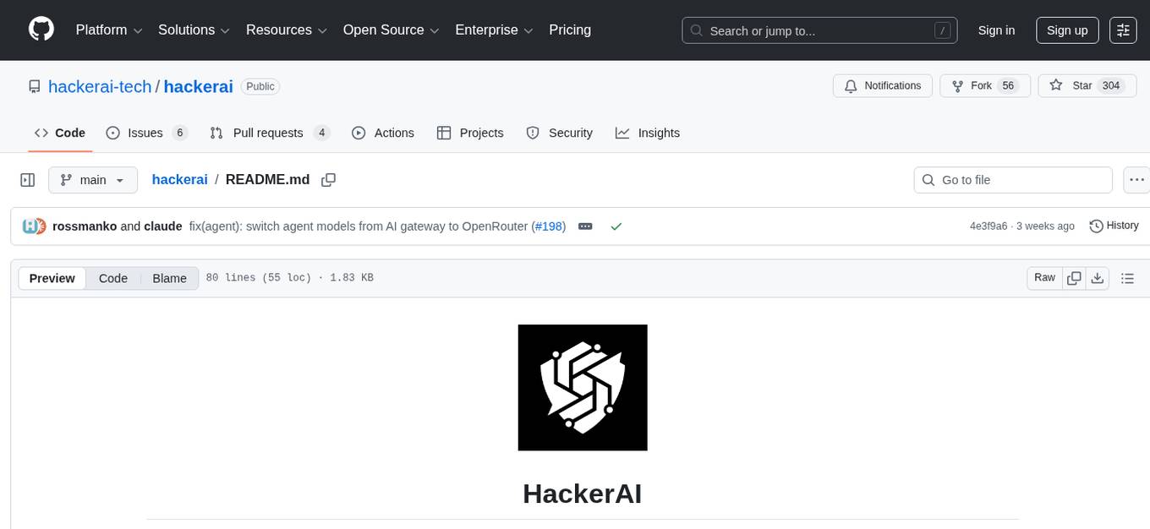
Task: Open the main branch selector
Action: click(93, 179)
